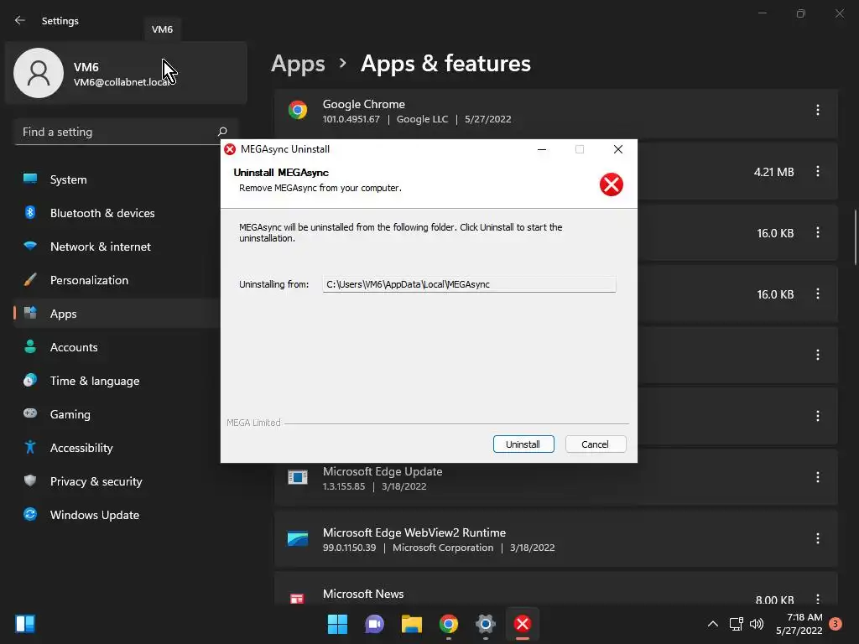Click MEGAsync uninstaller taskbar icon
Screen dimensions: 859x644
523,624
